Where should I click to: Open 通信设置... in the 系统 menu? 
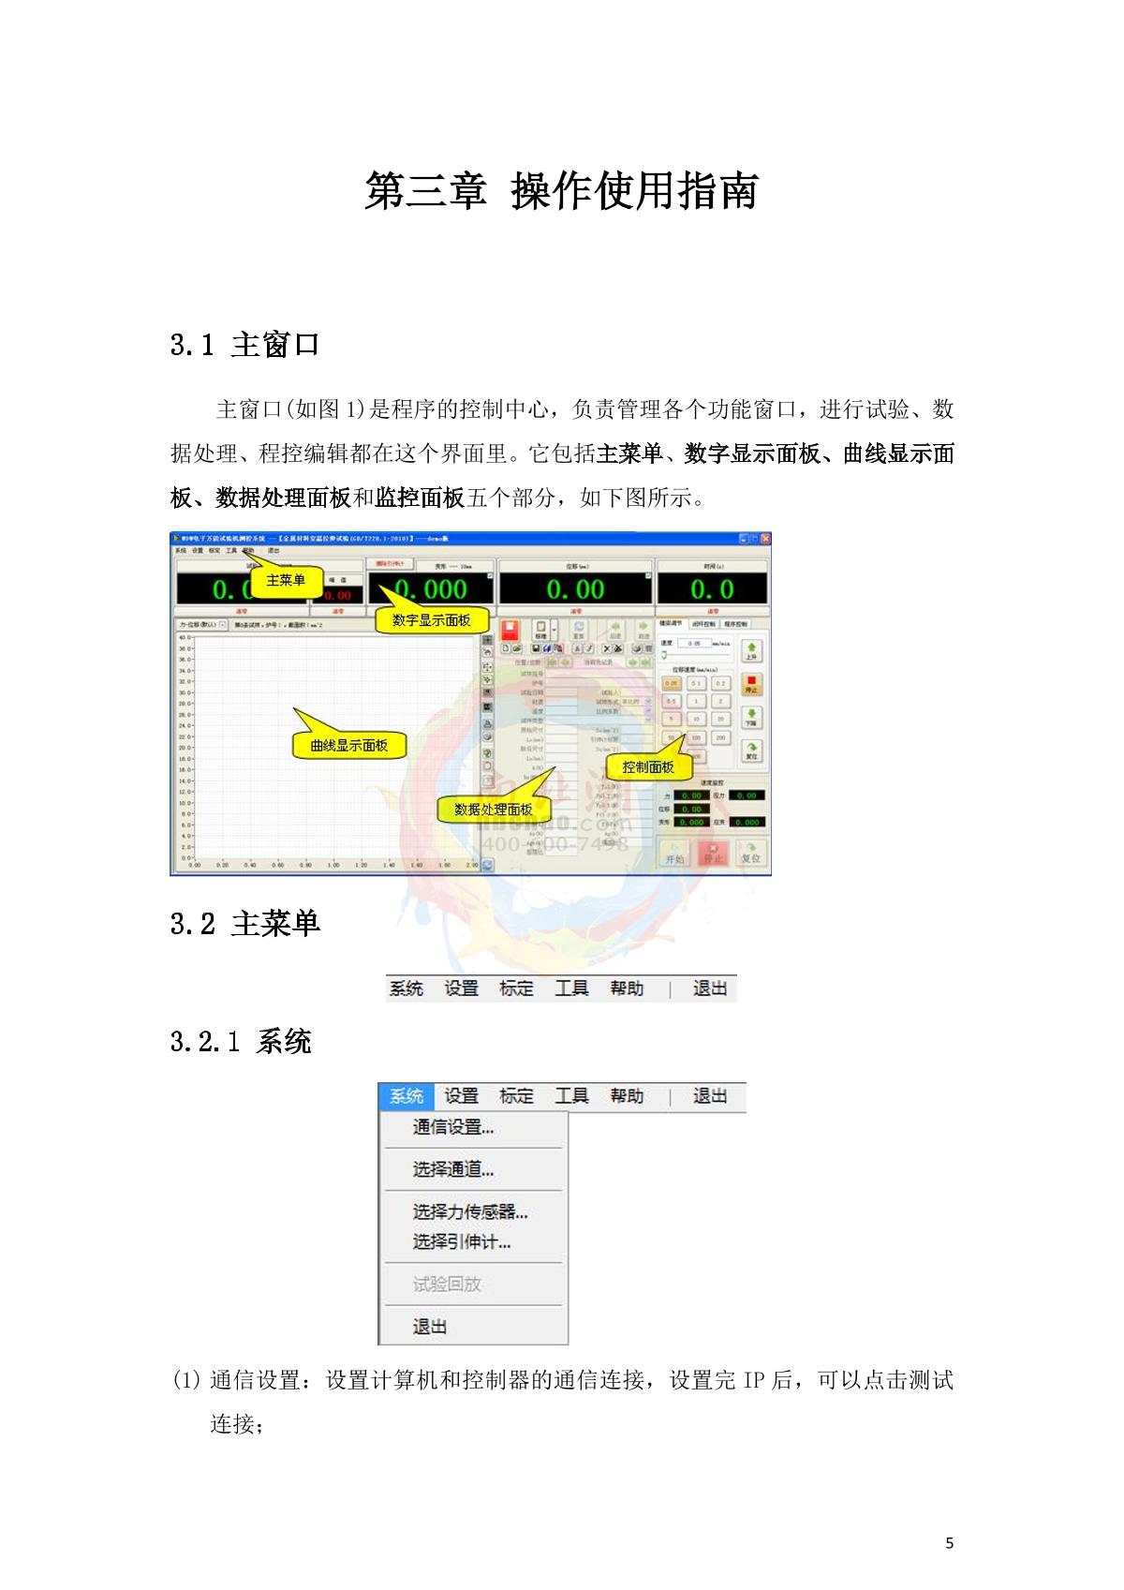tap(453, 1127)
